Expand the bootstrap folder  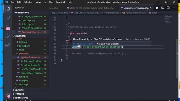pyautogui.click(x=23, y=84)
